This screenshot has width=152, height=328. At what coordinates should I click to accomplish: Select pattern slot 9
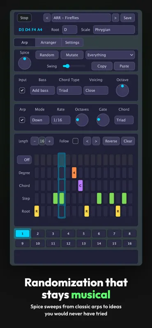coord(23,244)
